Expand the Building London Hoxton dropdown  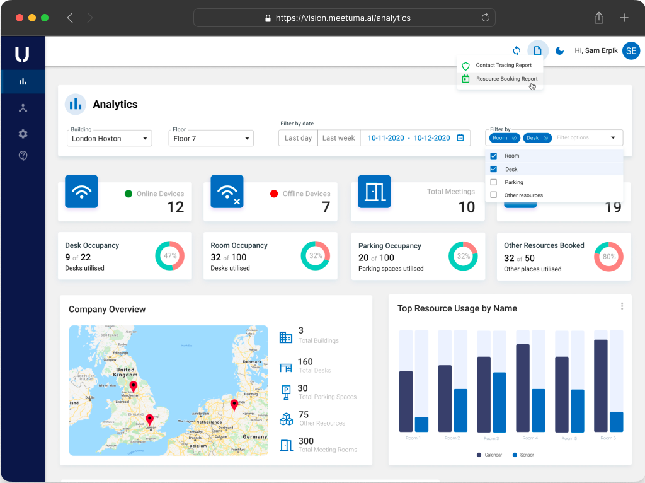pos(110,138)
